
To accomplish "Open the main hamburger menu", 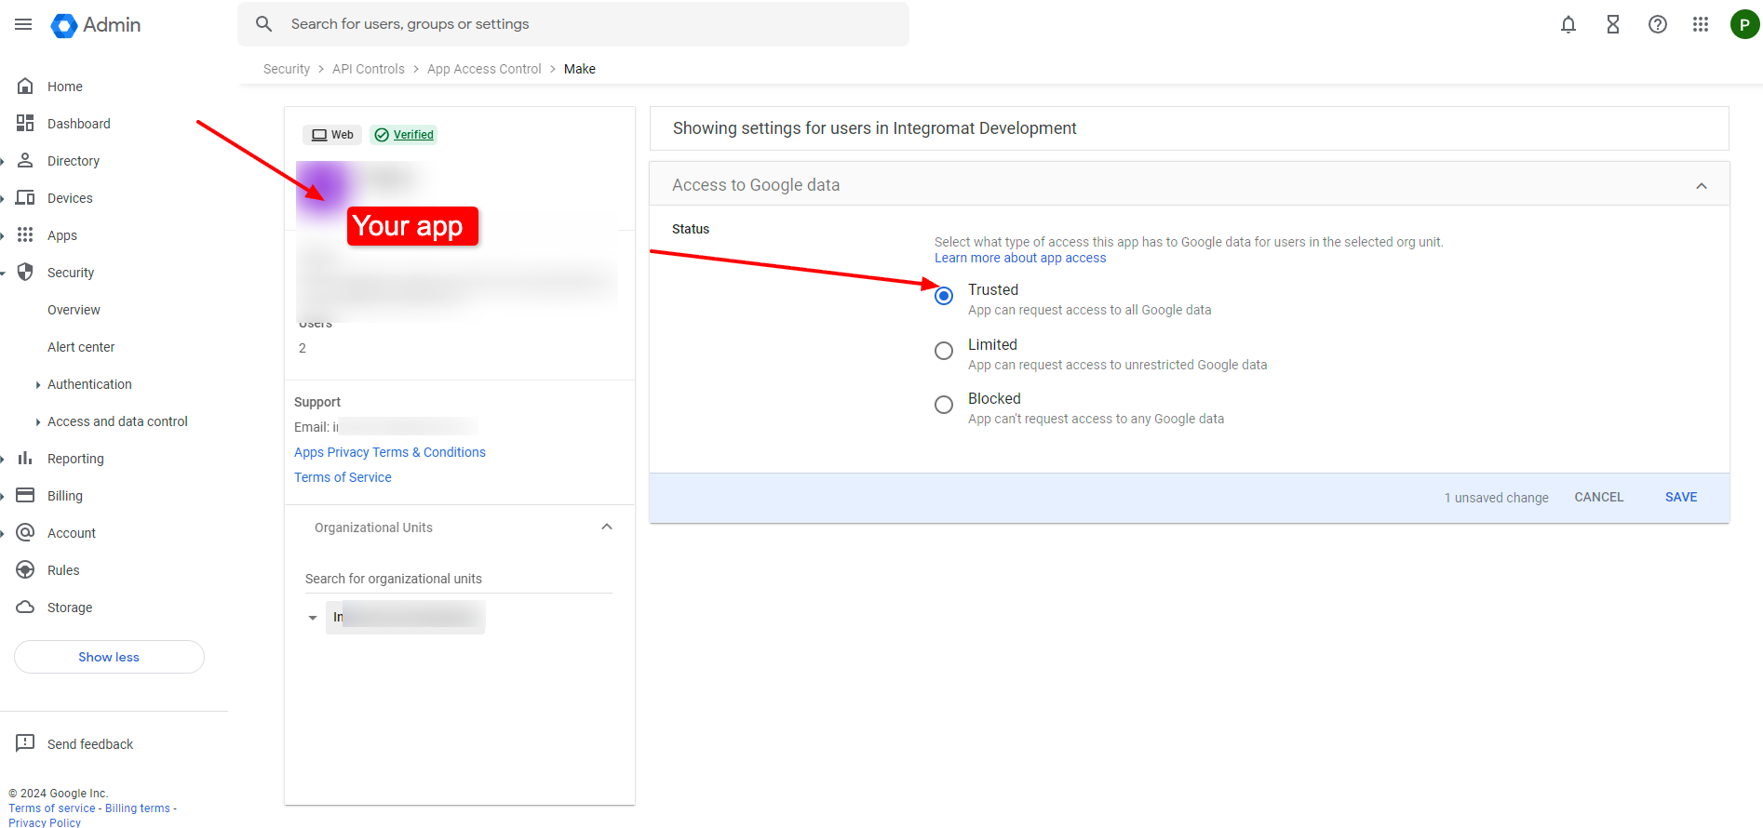I will (23, 24).
